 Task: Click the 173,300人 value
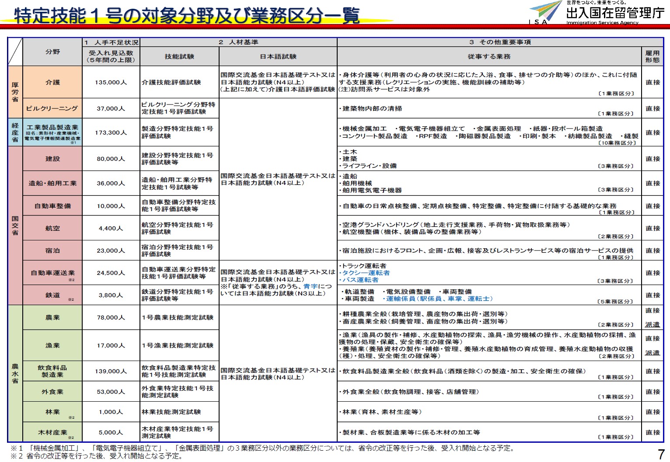111,132
